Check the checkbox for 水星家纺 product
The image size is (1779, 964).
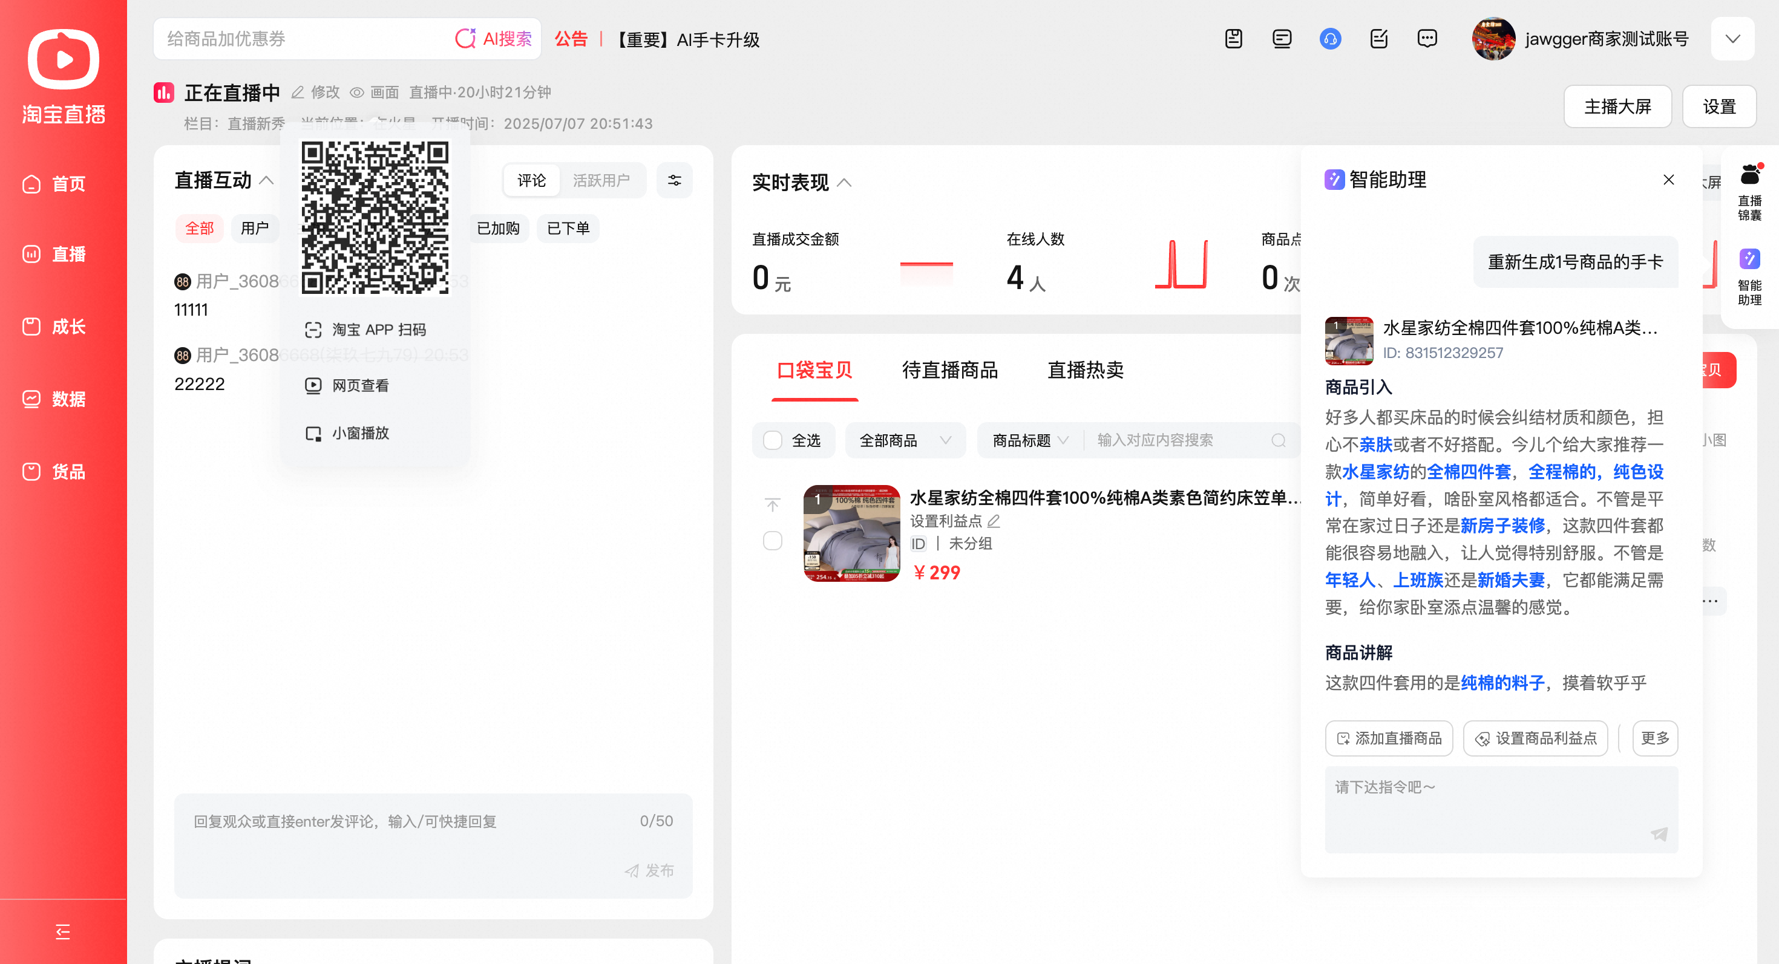772,540
